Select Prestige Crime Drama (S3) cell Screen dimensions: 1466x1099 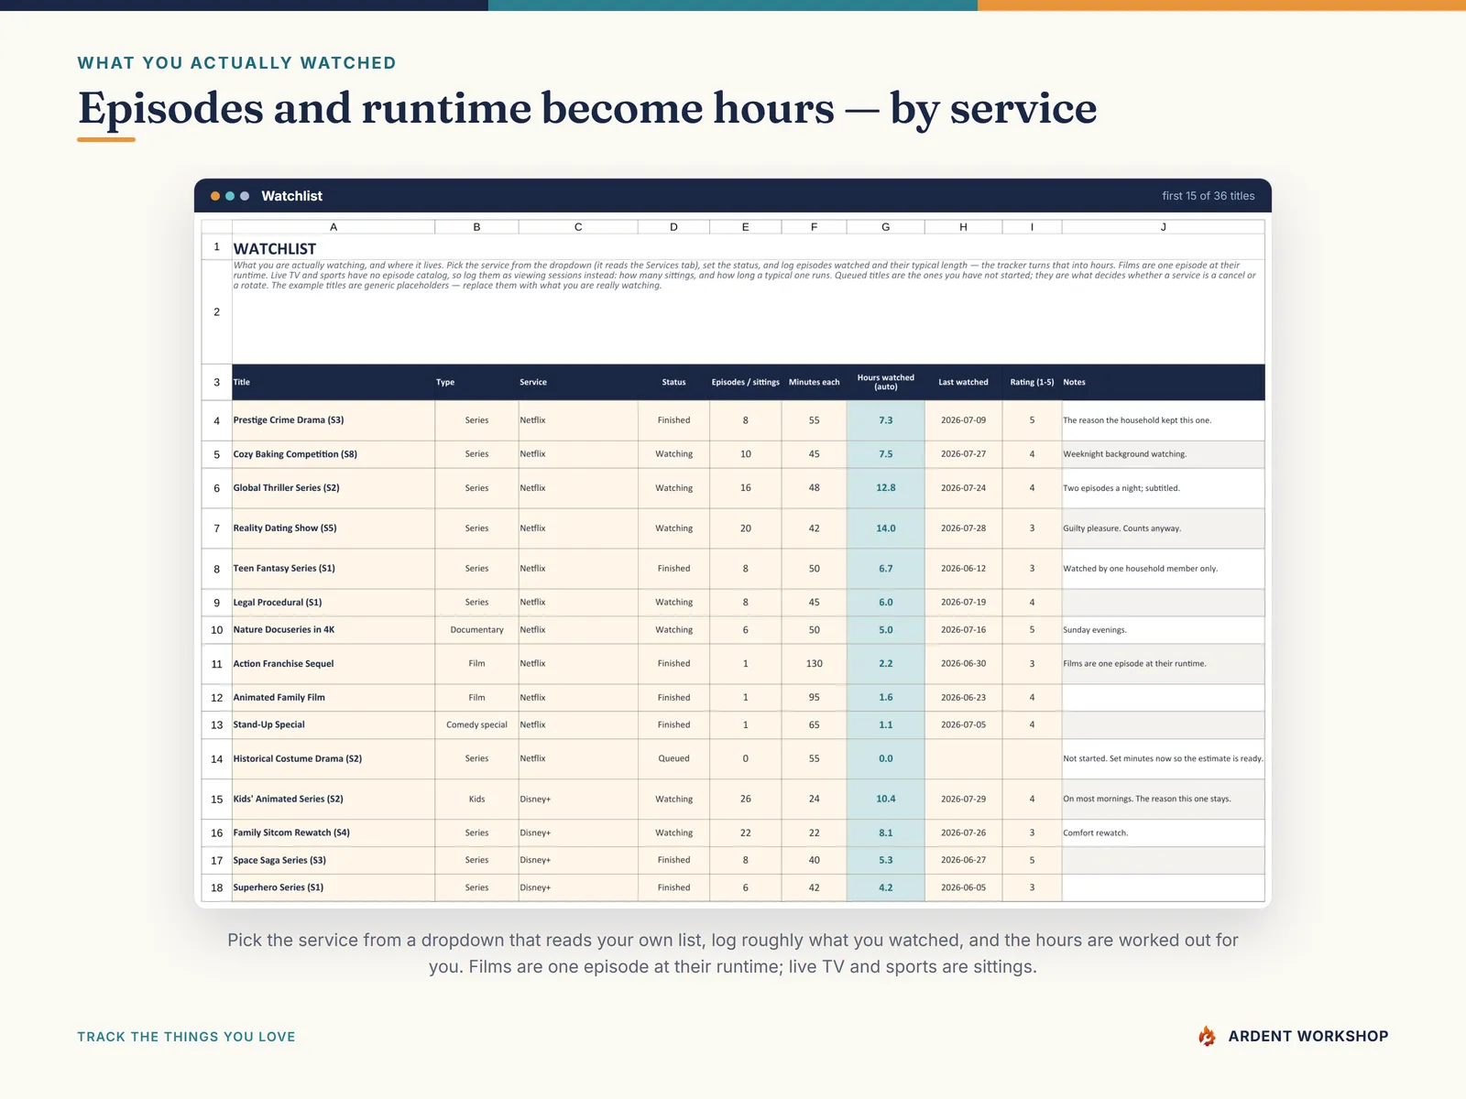[x=334, y=420]
